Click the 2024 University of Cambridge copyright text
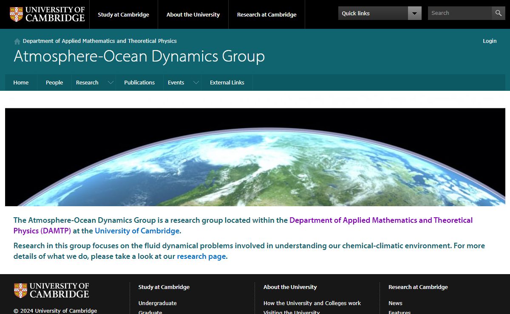 55,311
